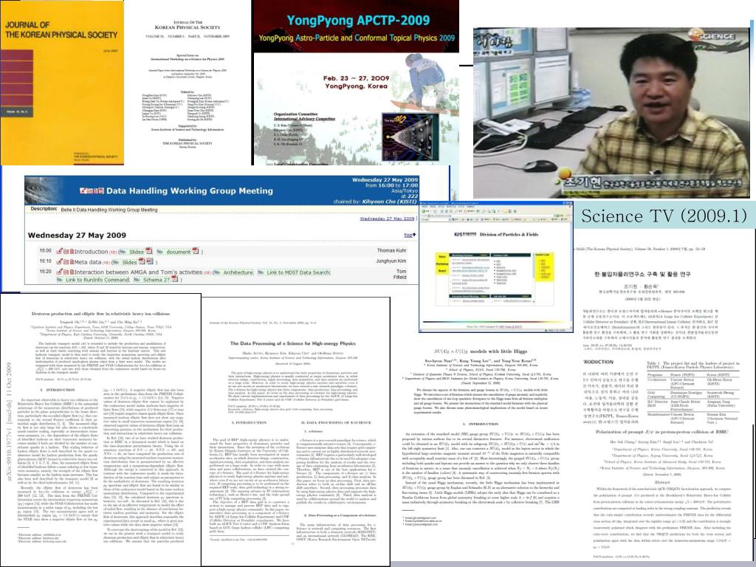Click the edit pencil icon in Meta data row
Image resolution: width=756 pixels, height=567 pixels.
click(x=60, y=261)
